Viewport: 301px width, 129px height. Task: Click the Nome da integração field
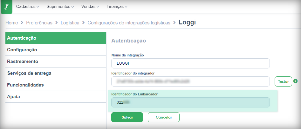pyautogui.click(x=190, y=63)
